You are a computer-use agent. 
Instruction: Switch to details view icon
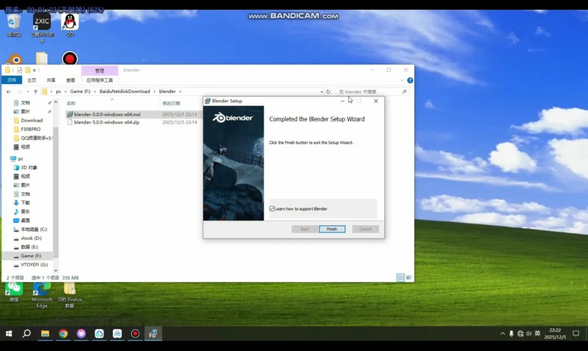tap(401, 277)
